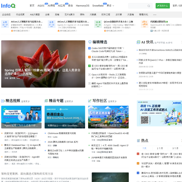Click the 精品专题 section icon
This screenshot has height=182, width=182.
tap(46, 101)
